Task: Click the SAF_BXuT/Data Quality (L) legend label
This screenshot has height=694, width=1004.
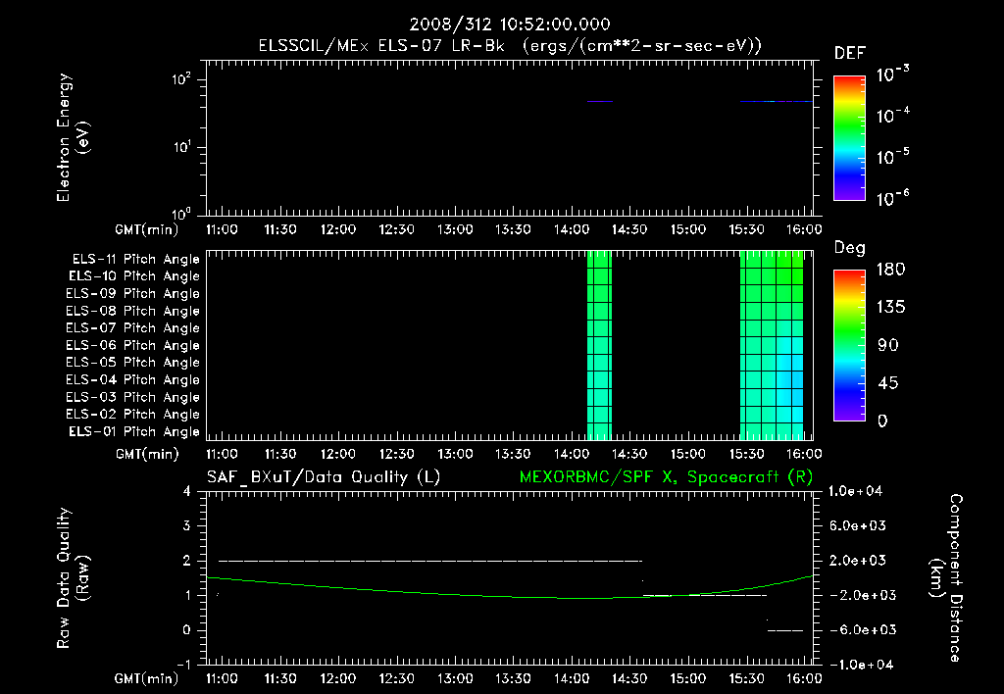Action: point(324,477)
